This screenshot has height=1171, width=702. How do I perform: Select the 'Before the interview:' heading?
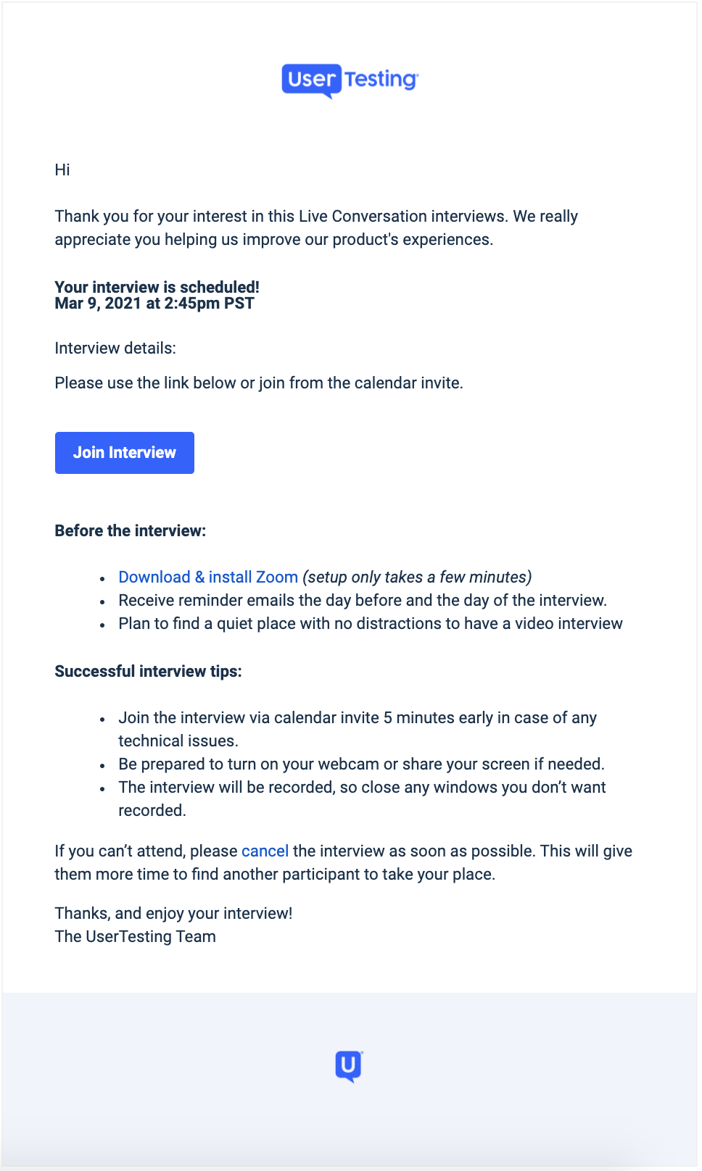point(131,531)
